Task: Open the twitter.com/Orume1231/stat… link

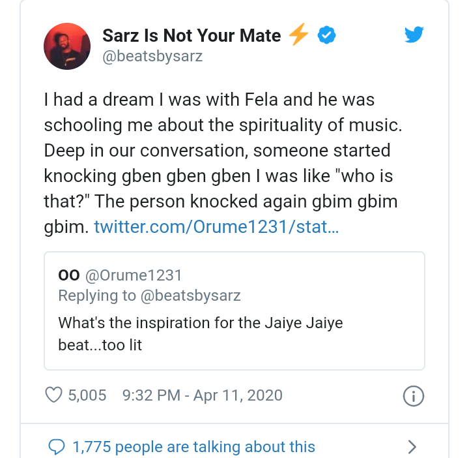Action: [216, 227]
